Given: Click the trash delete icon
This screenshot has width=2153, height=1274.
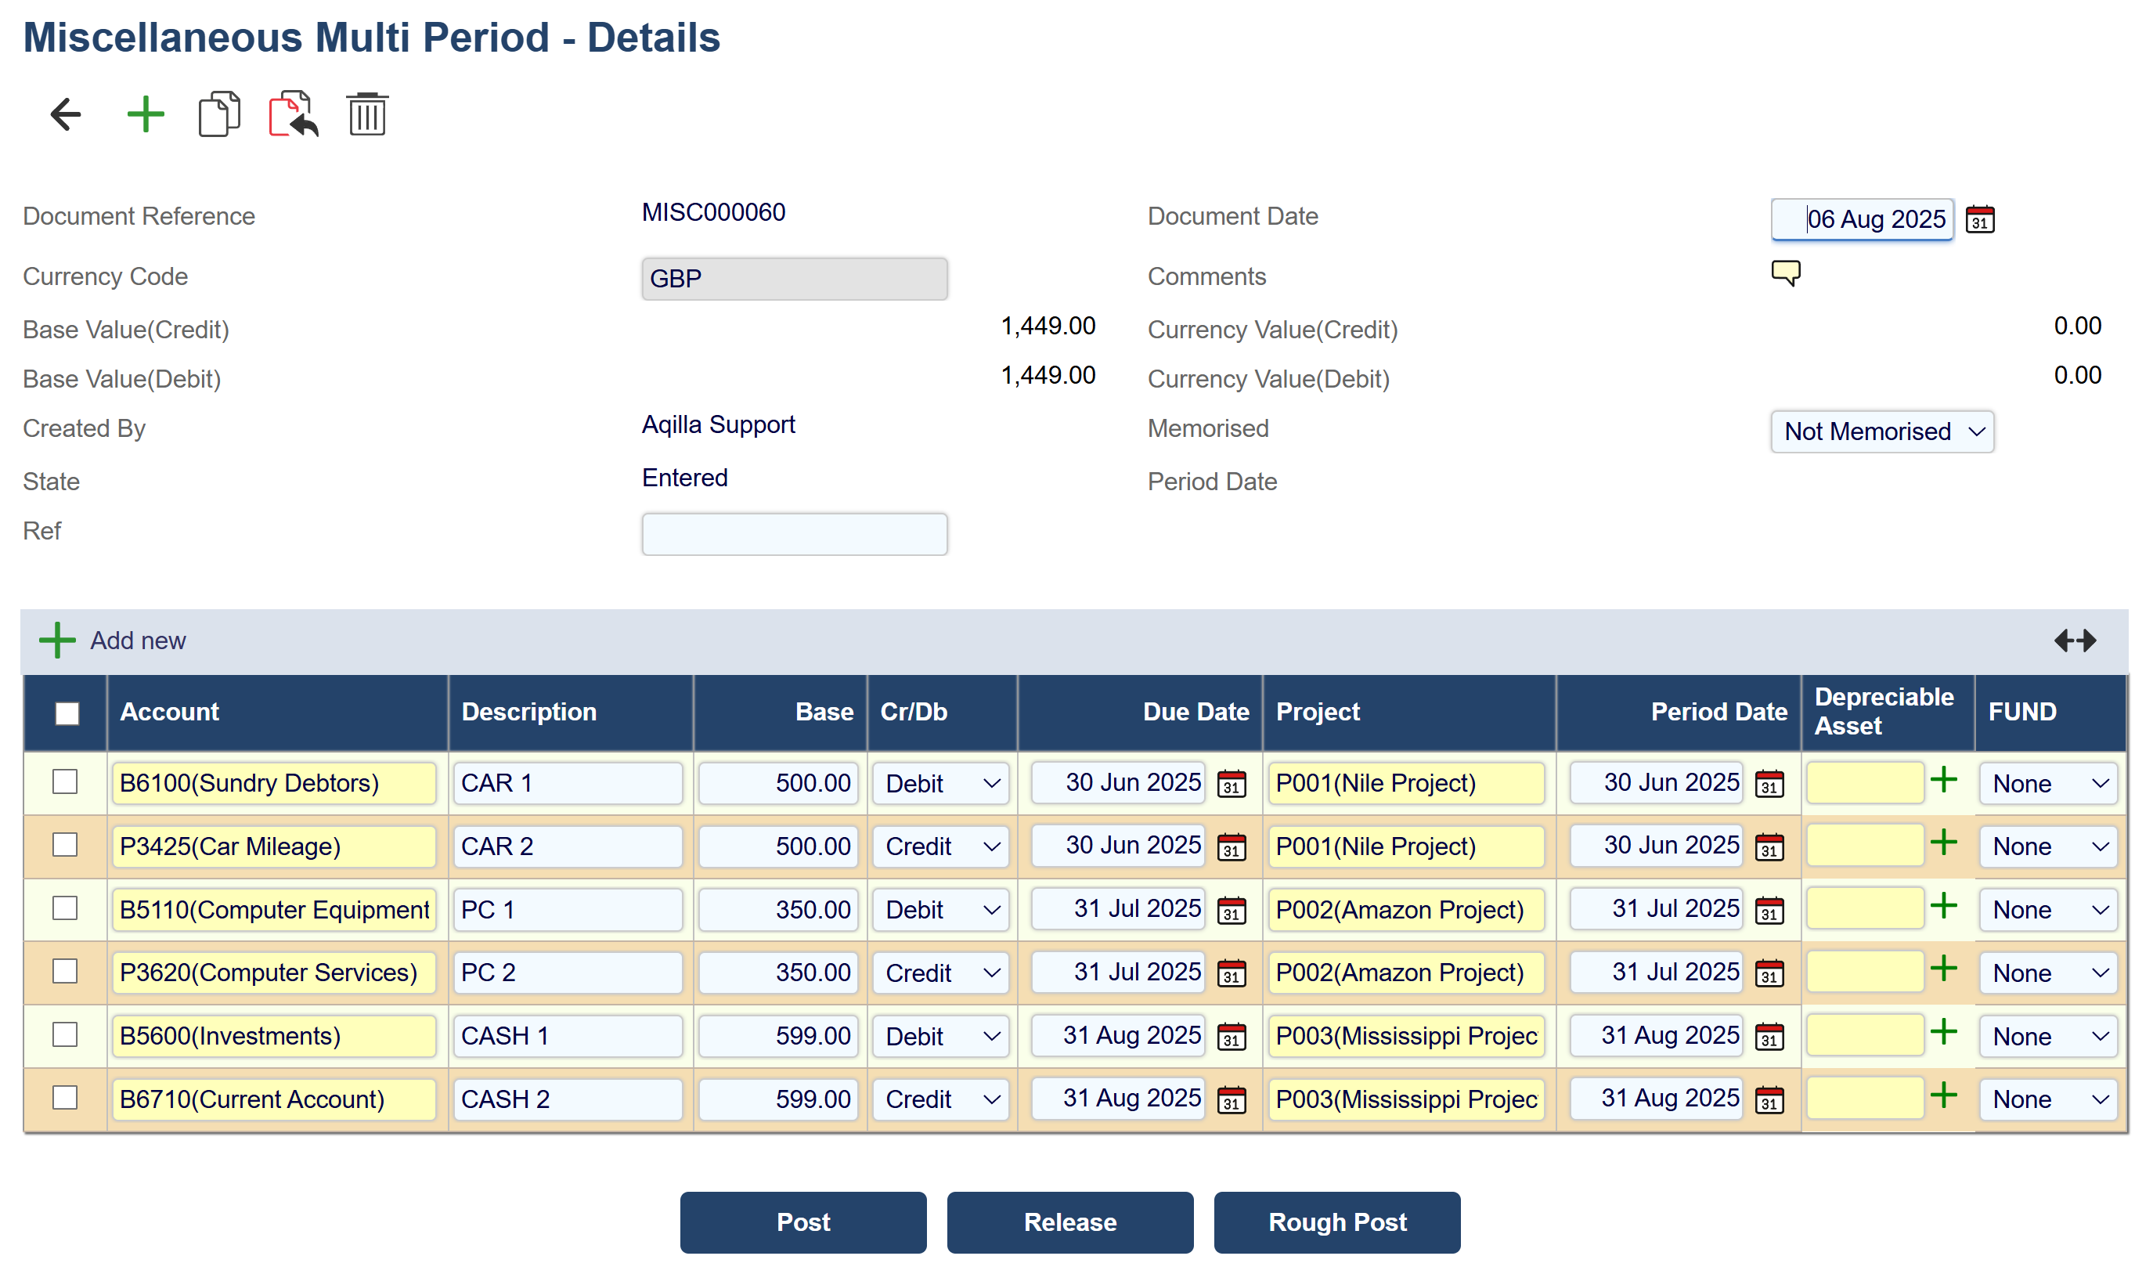Looking at the screenshot, I should (366, 114).
